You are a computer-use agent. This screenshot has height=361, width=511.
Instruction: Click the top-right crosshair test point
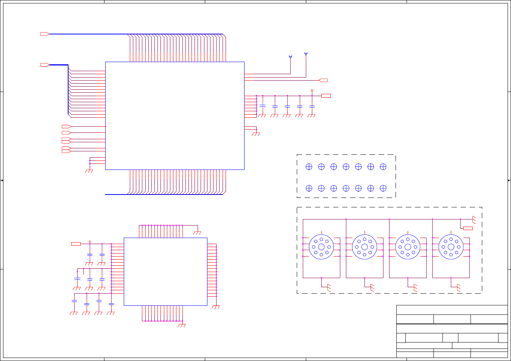[383, 166]
